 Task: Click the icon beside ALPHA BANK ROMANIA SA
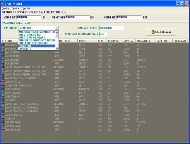[3, 85]
